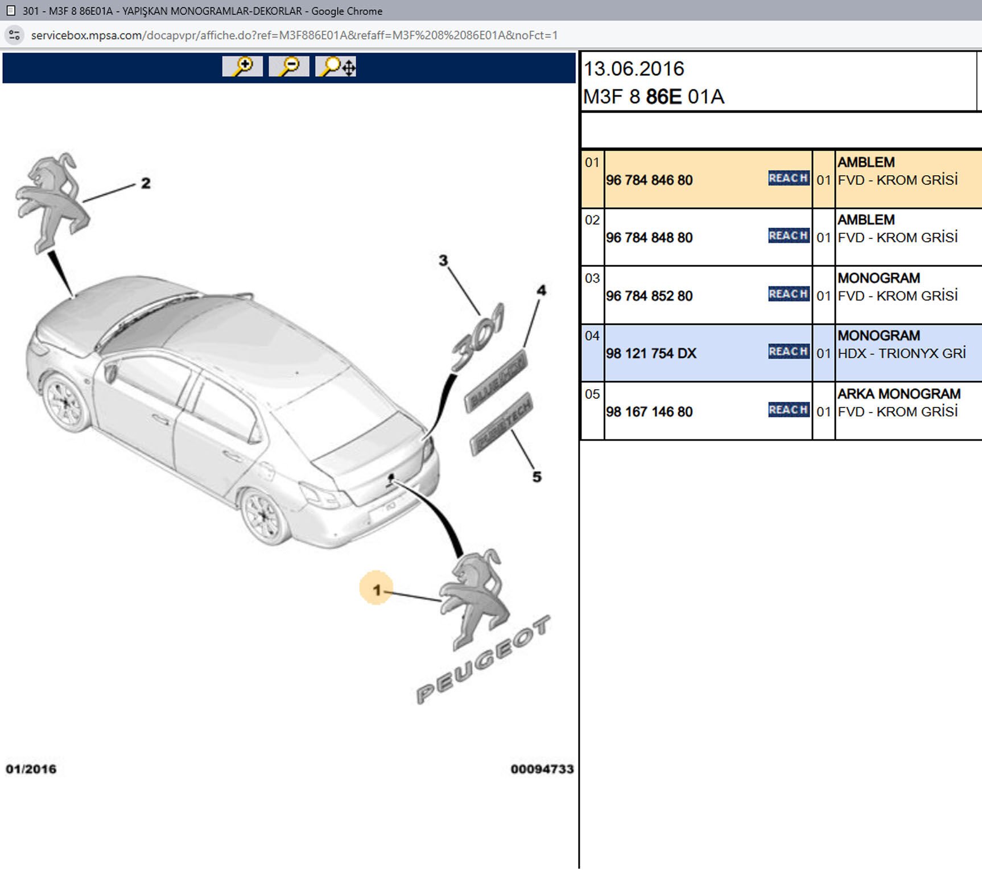Click the zoom in magnifier icon
Viewport: 982px width, 874px height.
(x=242, y=67)
